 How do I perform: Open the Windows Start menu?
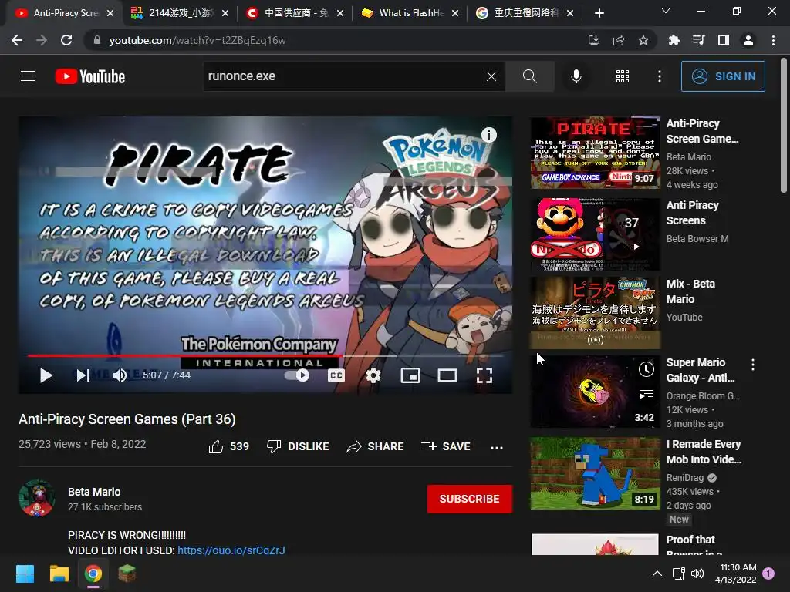25,573
